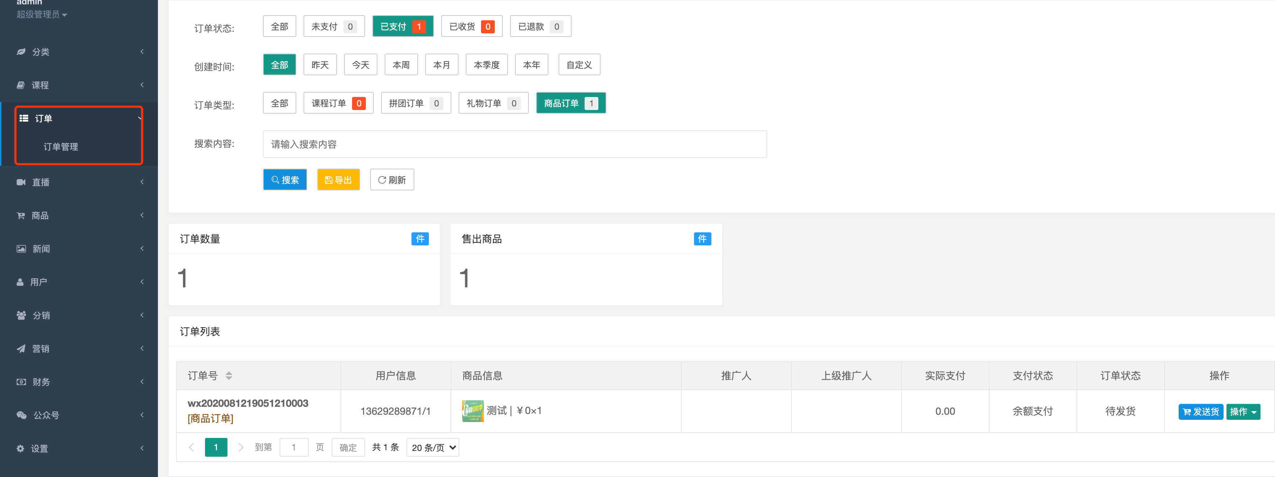Screen dimensions: 1275x477
Task: Set creation time filter to 自定义
Action: tap(579, 65)
